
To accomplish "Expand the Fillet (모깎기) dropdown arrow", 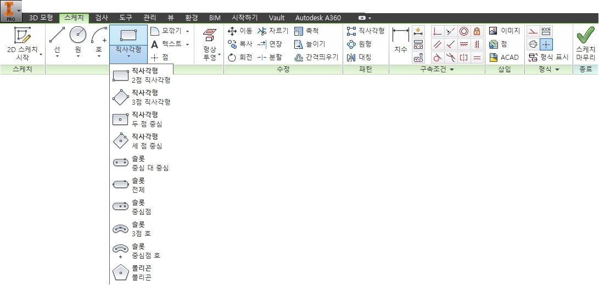I will pyautogui.click(x=188, y=31).
